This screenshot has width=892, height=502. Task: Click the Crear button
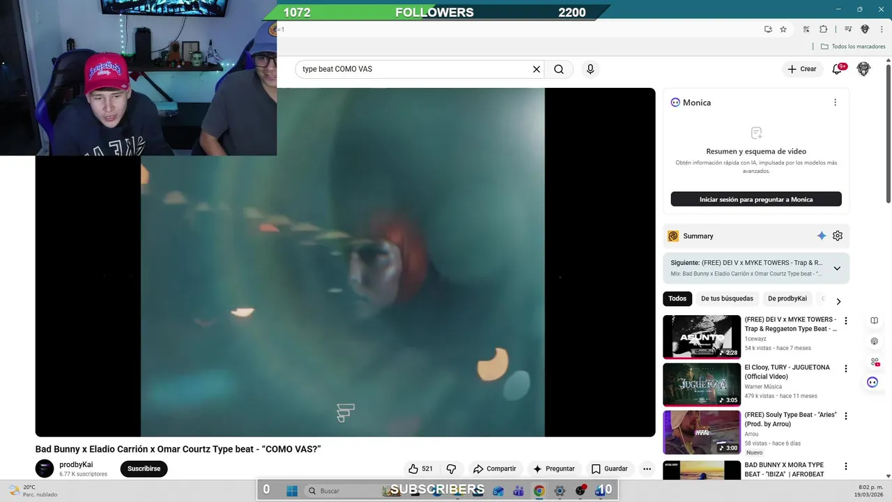(x=801, y=69)
